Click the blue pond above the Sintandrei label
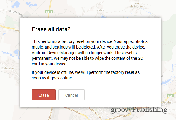This screenshot has width=176, height=120. point(17,52)
